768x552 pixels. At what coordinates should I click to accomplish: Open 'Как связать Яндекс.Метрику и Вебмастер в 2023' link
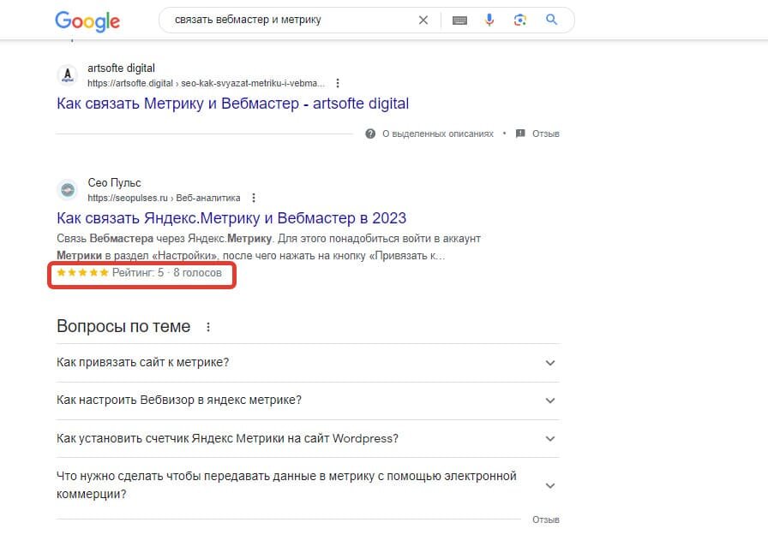(x=231, y=218)
